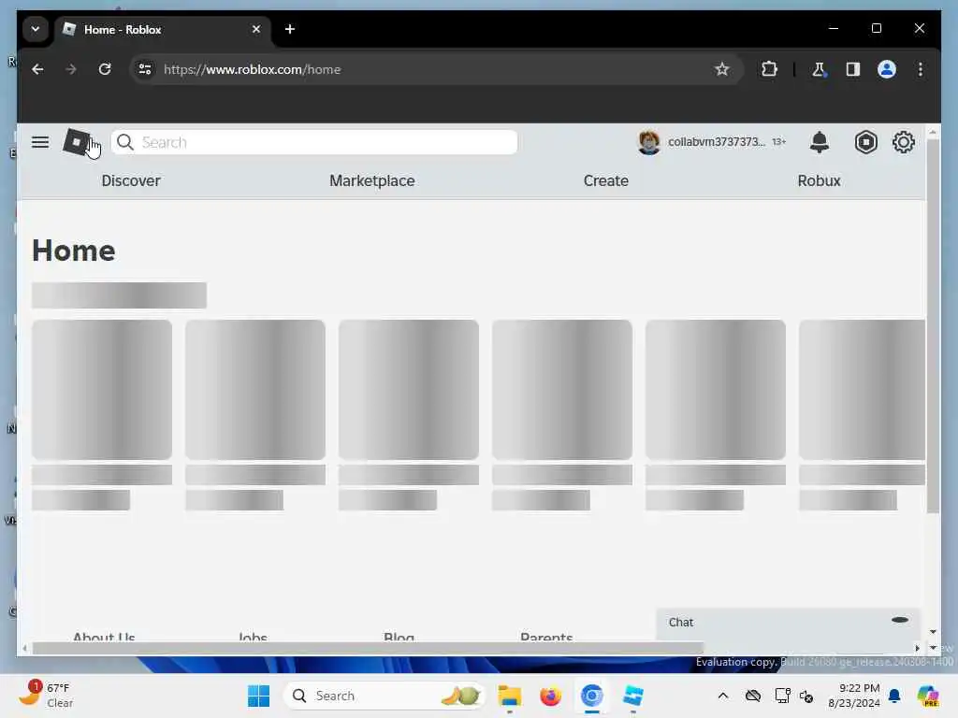Open the Roblox hamburger navigation menu
Image resolution: width=958 pixels, height=718 pixels.
pos(40,142)
